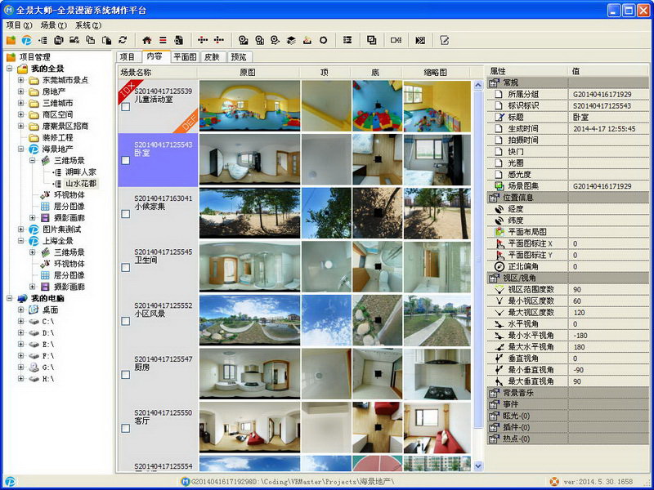
Task: Collapse the 我的全景 root node
Action: [x=7, y=69]
